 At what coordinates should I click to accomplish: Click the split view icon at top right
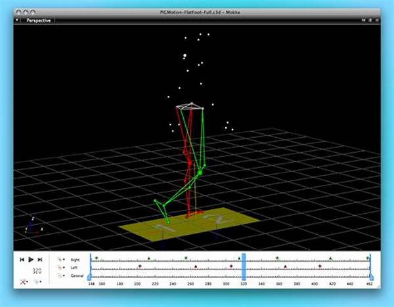click(x=362, y=20)
